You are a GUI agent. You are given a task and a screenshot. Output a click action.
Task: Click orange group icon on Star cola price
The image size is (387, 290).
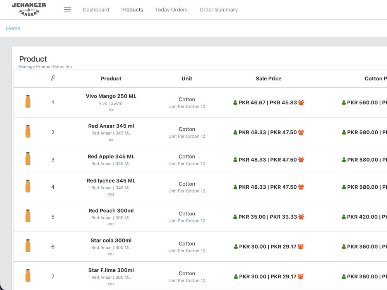(300, 247)
